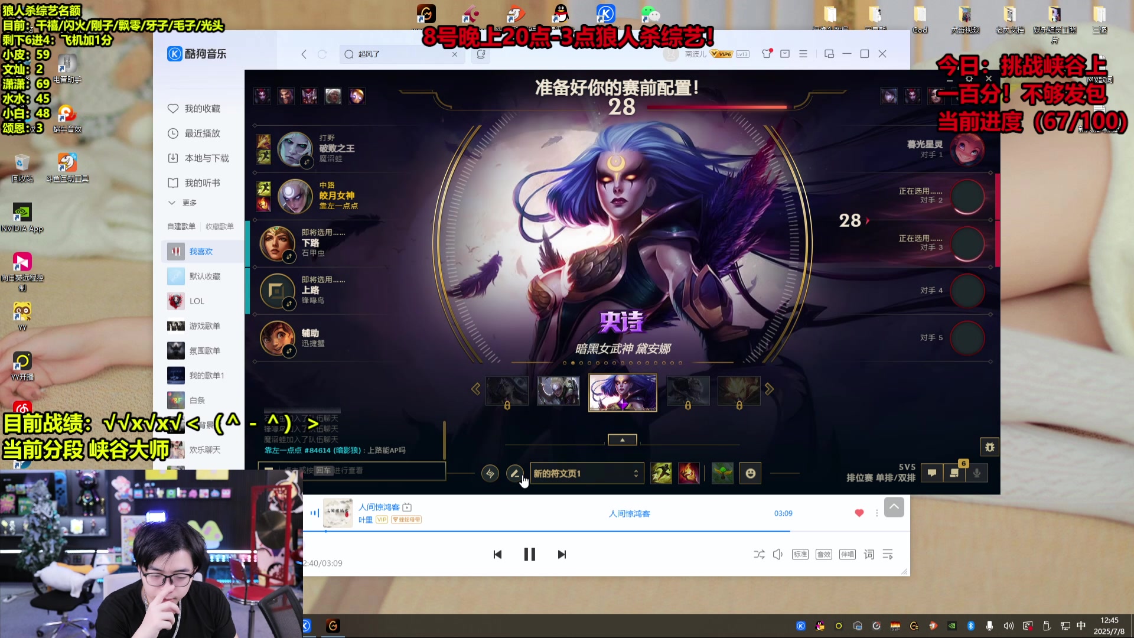Open the League chat bubble button
Viewport: 1134px width, 638px height.
click(931, 473)
